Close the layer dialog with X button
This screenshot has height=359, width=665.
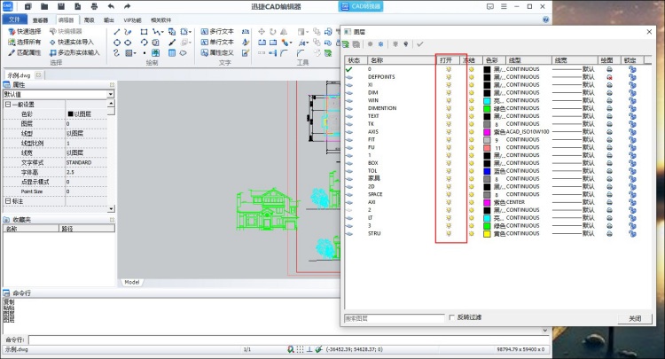point(649,32)
